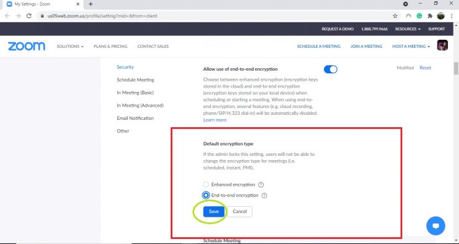
Task: Go forward with browser forward arrow
Action: (18, 16)
